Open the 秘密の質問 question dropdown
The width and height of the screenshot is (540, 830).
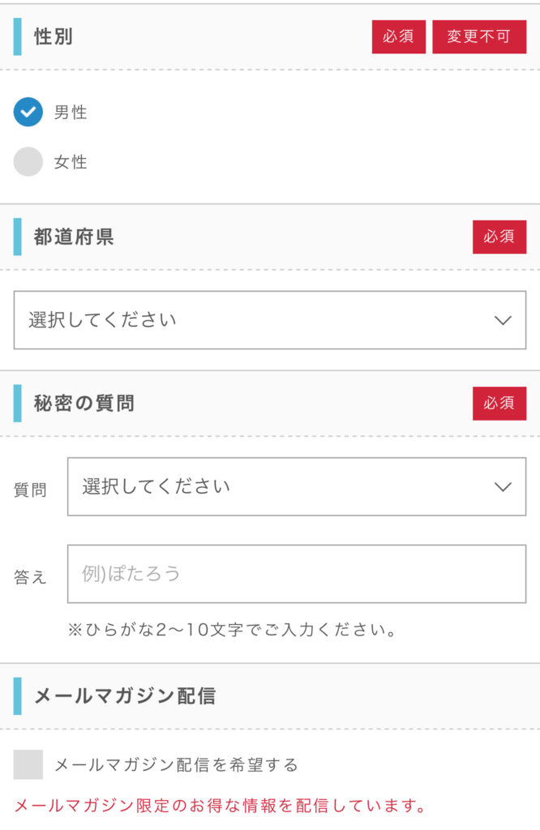point(297,486)
